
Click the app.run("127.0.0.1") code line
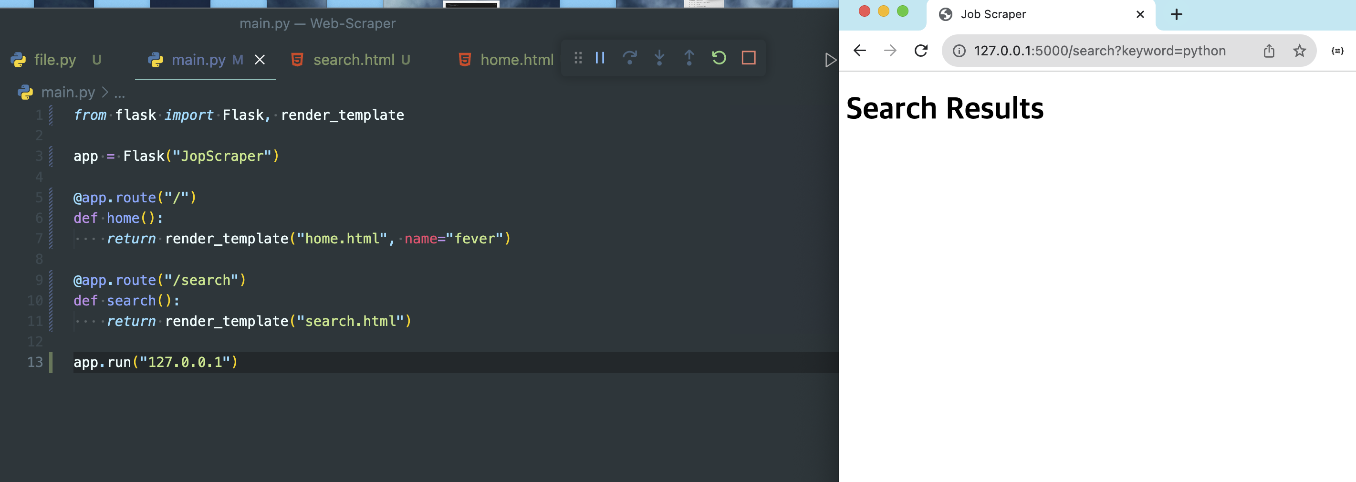click(156, 362)
